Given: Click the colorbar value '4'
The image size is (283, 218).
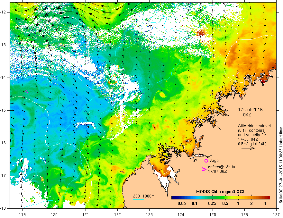Looking at the screenshot, I should point(265,204).
